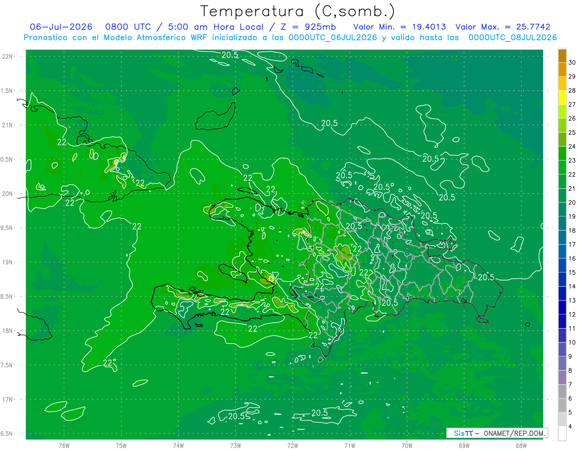Click the '17N' latitude axis label

click(7, 399)
